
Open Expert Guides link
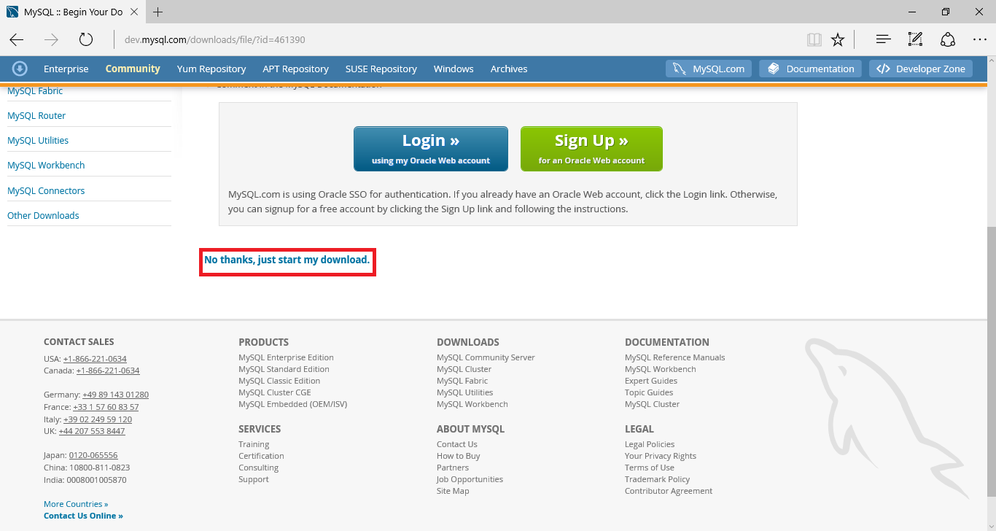(651, 381)
